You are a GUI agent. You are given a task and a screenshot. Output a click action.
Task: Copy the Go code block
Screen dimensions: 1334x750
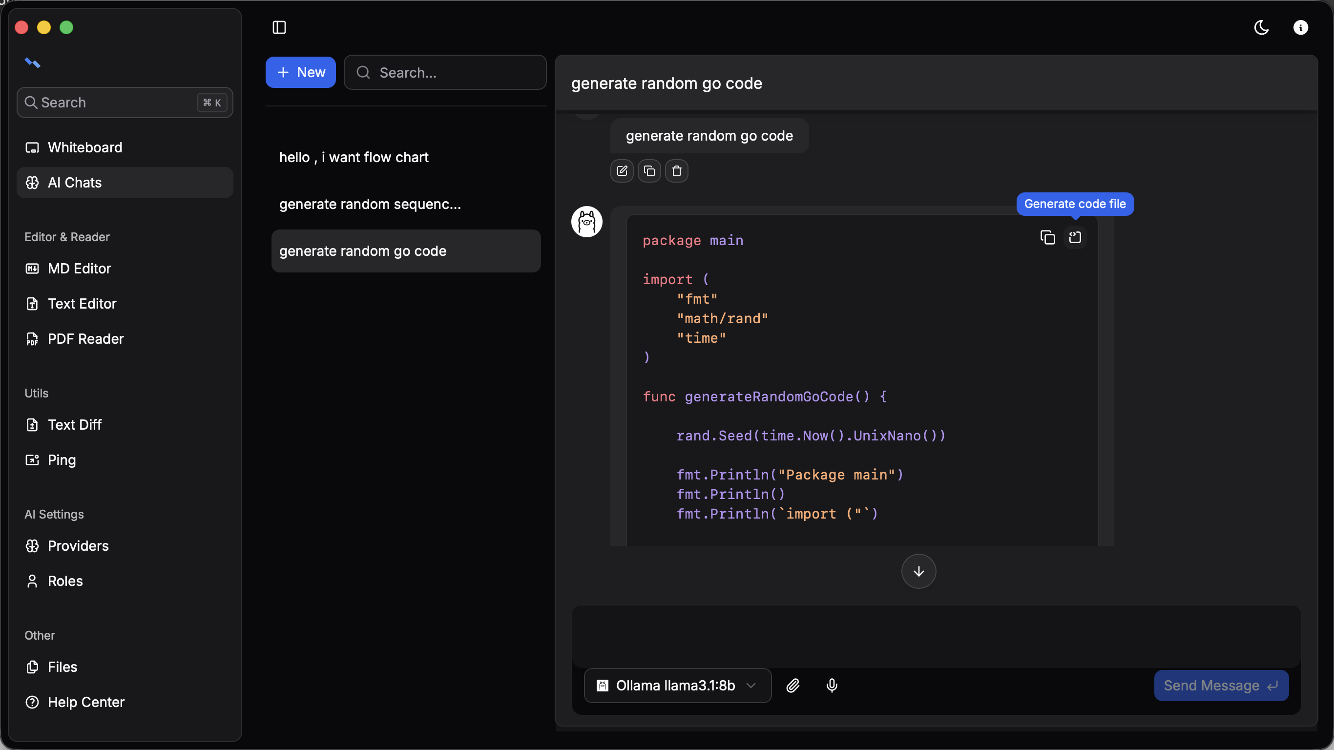pyautogui.click(x=1047, y=237)
